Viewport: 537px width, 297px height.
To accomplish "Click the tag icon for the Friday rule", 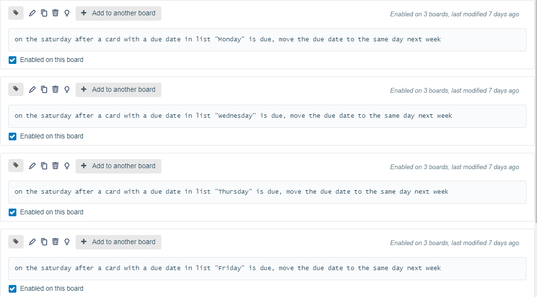I will click(x=16, y=242).
